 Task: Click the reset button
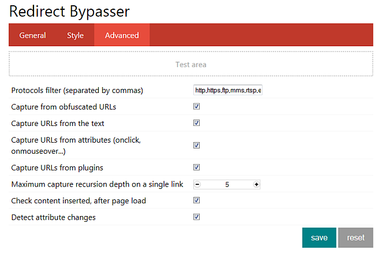(x=356, y=237)
